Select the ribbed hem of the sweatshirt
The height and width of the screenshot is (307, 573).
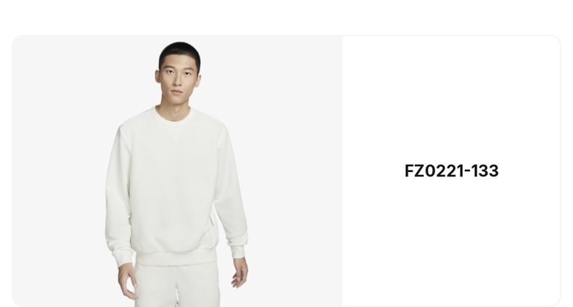pyautogui.click(x=176, y=258)
